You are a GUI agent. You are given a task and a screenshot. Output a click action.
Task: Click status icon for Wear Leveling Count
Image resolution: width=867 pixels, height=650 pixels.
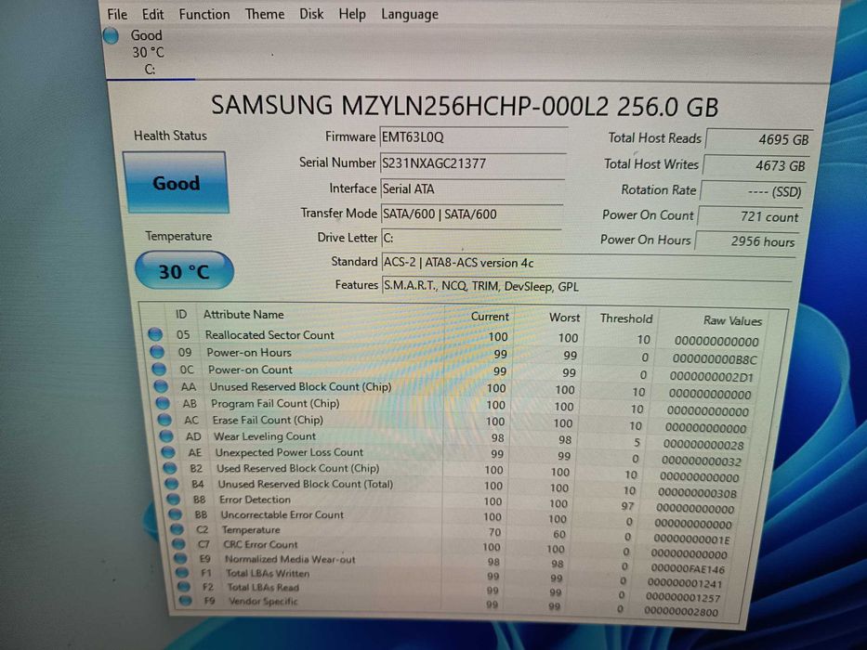click(x=166, y=436)
